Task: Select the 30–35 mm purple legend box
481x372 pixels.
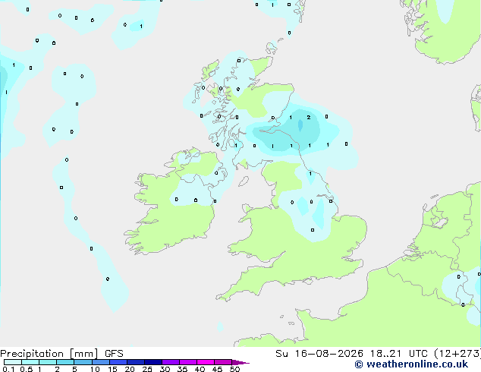Action: point(171,362)
